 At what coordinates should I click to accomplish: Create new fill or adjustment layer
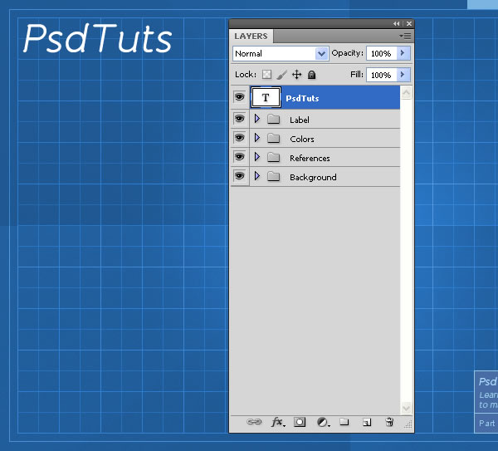click(x=323, y=422)
